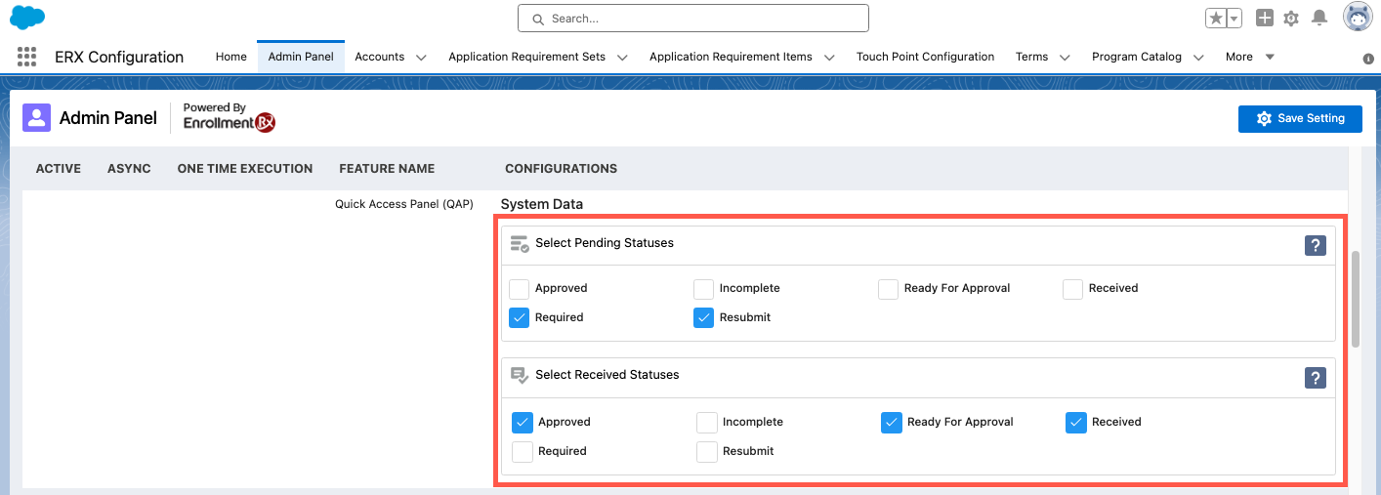Click the Salesforce cloud logo
The height and width of the screenshot is (495, 1381).
[x=27, y=18]
